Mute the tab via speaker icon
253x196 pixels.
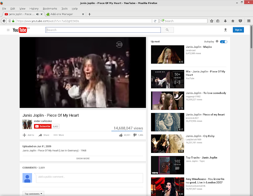(x=38, y=14)
